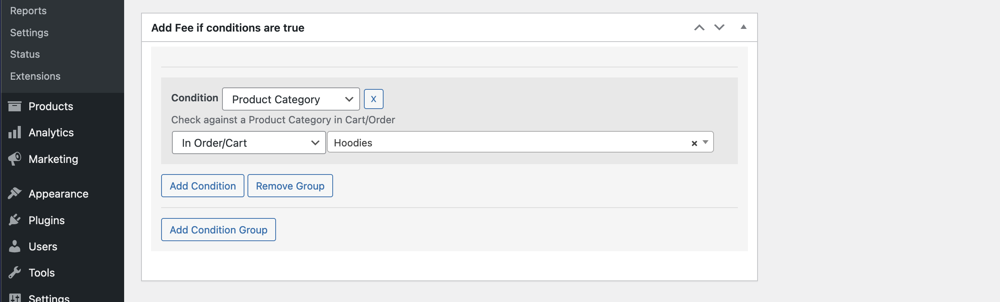Go to the WooCommerce Status page
The height and width of the screenshot is (302, 1000).
coord(25,54)
